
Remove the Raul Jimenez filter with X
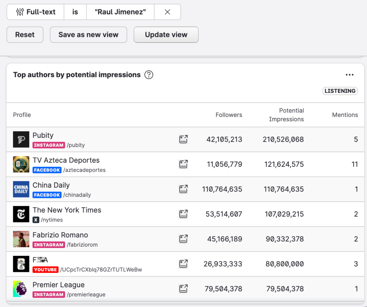click(x=167, y=12)
